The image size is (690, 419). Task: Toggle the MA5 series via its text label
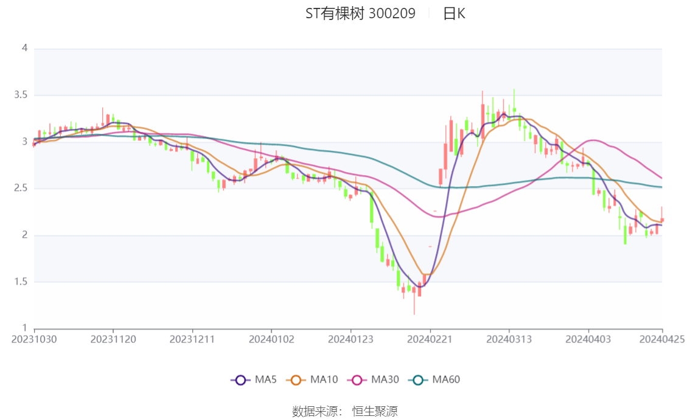coord(265,380)
